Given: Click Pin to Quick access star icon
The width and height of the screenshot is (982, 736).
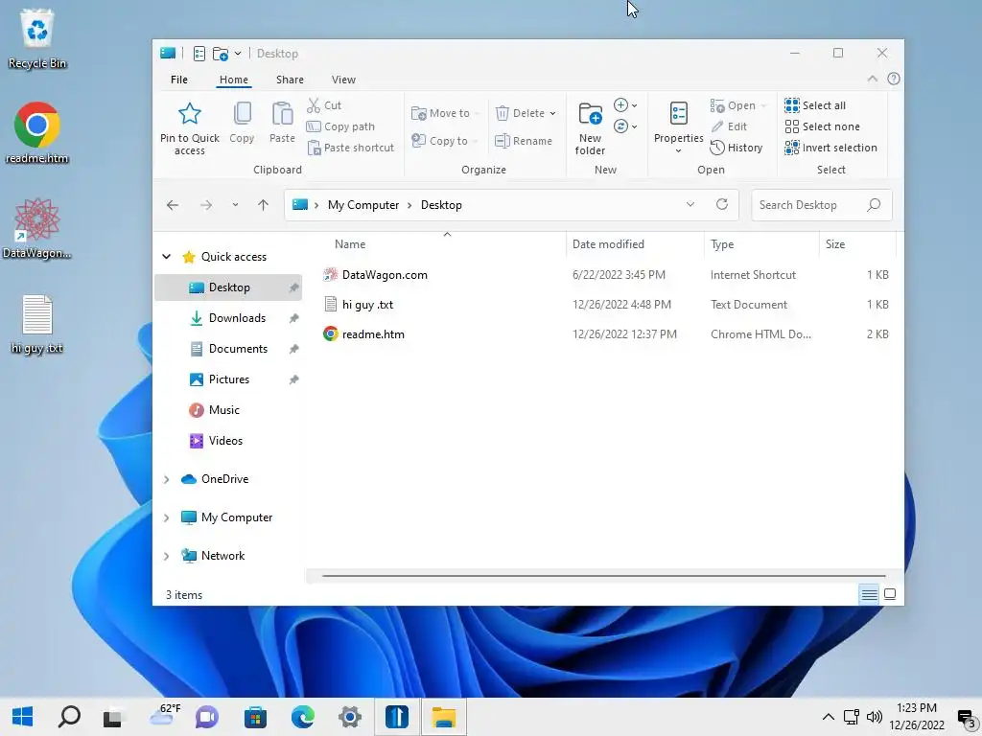Looking at the screenshot, I should coord(189,114).
